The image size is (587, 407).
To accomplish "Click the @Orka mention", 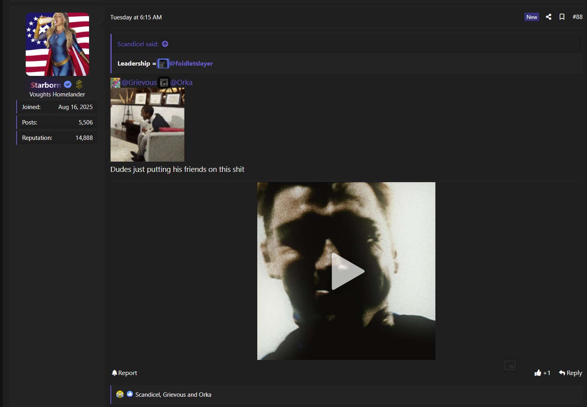I will [x=181, y=83].
